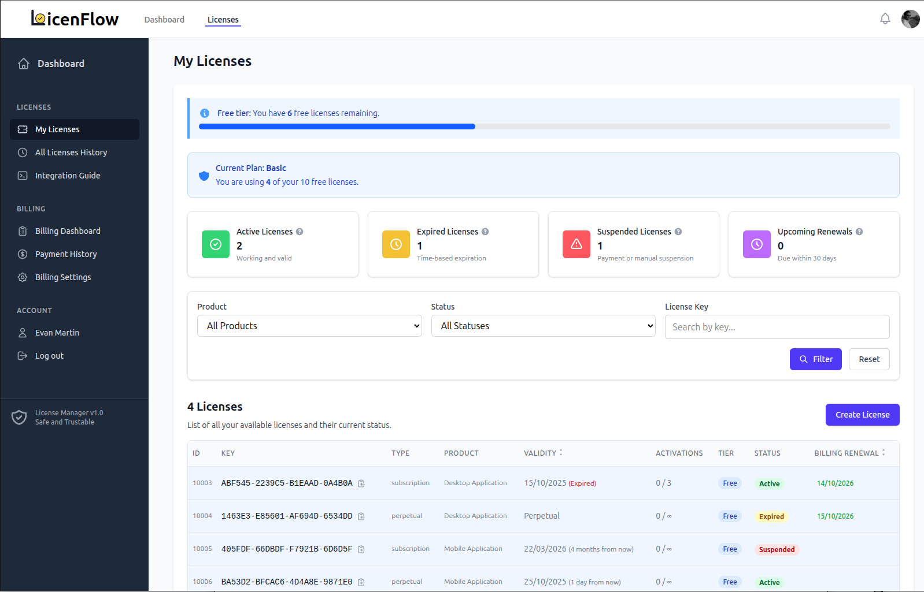Click the red Suspended Licenses warning icon
Viewport: 924px width, 592px height.
(576, 244)
